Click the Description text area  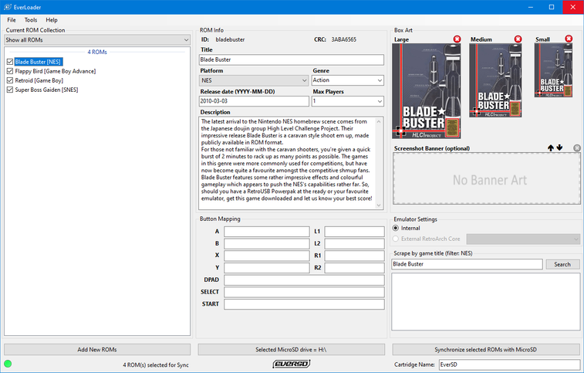289,163
